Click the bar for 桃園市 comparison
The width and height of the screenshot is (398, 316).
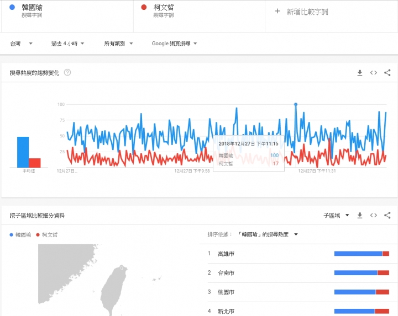[x=362, y=292]
